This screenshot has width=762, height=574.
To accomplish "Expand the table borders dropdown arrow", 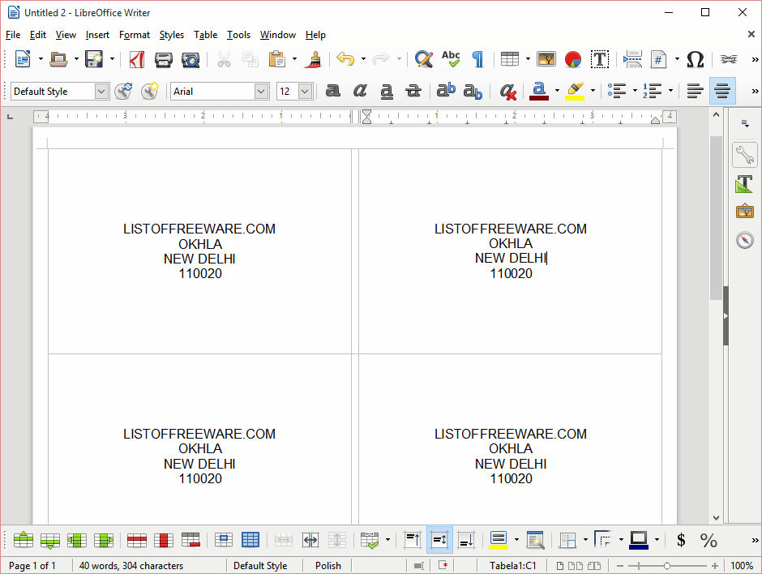I will 585,540.
